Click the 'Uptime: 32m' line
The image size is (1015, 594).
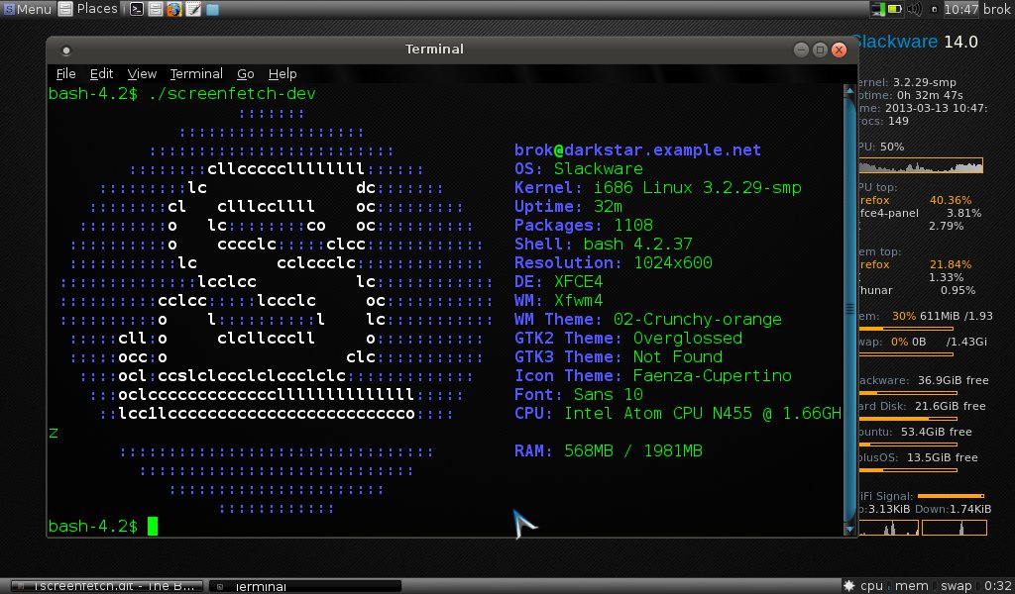pos(568,206)
